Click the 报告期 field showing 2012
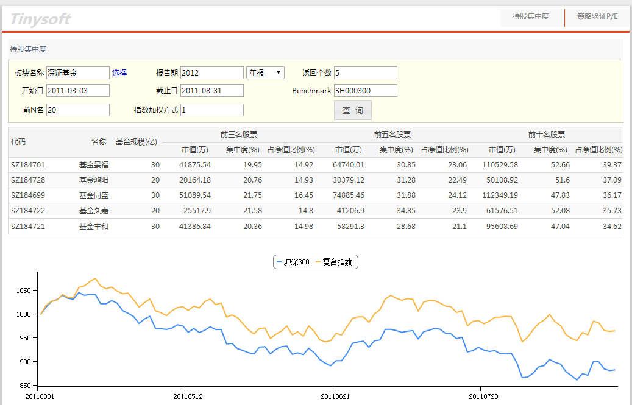 211,73
